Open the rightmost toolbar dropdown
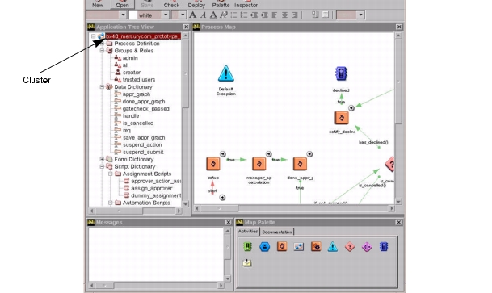 [360, 15]
